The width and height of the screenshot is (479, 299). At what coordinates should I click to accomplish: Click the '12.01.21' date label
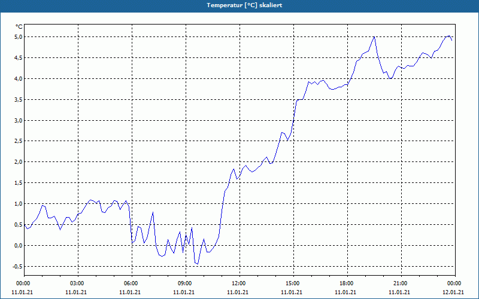pos(453,292)
